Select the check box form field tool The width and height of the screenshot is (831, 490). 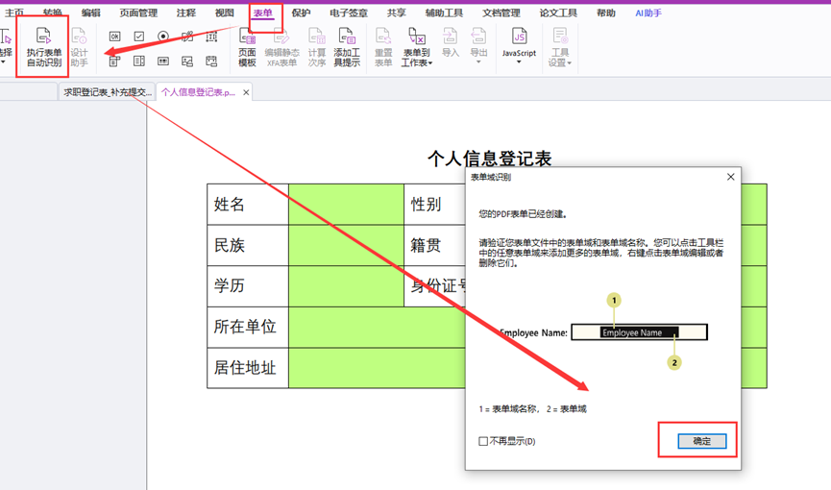coord(139,37)
